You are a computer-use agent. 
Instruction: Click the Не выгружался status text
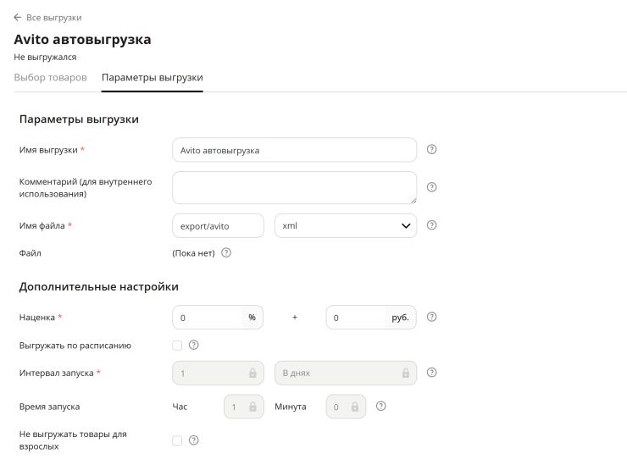[45, 58]
